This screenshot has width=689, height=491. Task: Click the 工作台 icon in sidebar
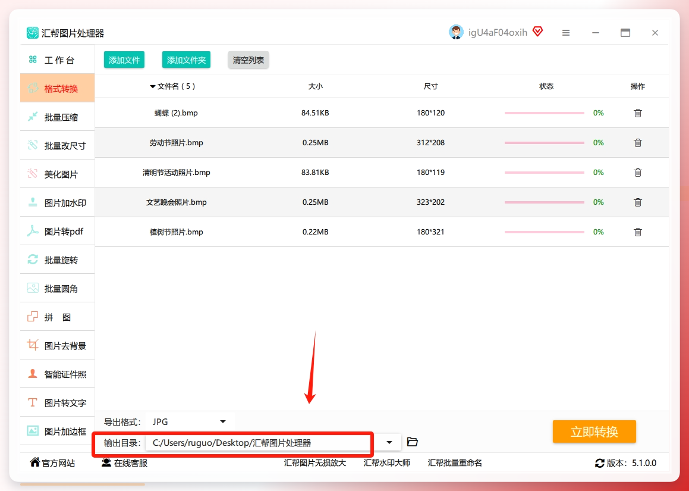tap(33, 60)
